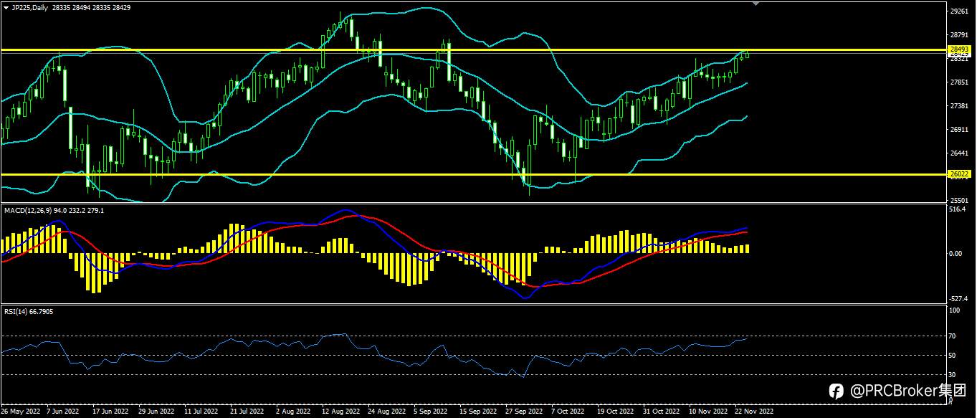Click the RSI 70 scale value

pos(953,336)
